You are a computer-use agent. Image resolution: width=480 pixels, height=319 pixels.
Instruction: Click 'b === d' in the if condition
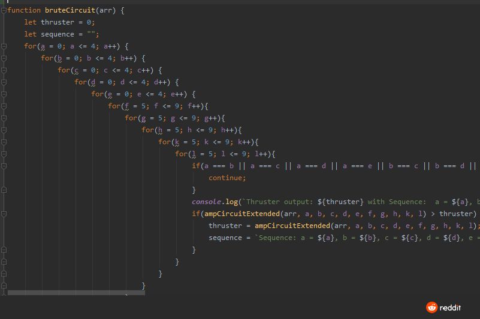pos(449,166)
